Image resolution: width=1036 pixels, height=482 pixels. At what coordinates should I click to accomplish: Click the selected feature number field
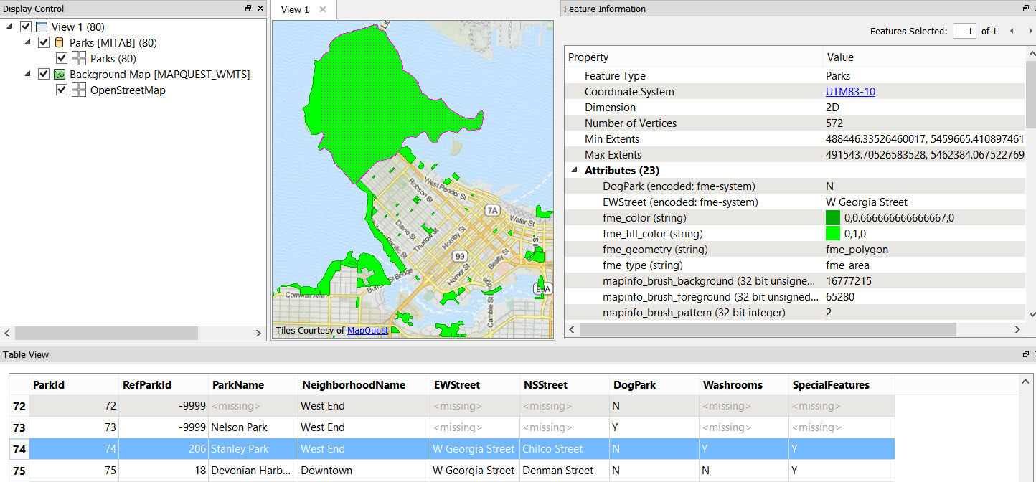tap(964, 31)
